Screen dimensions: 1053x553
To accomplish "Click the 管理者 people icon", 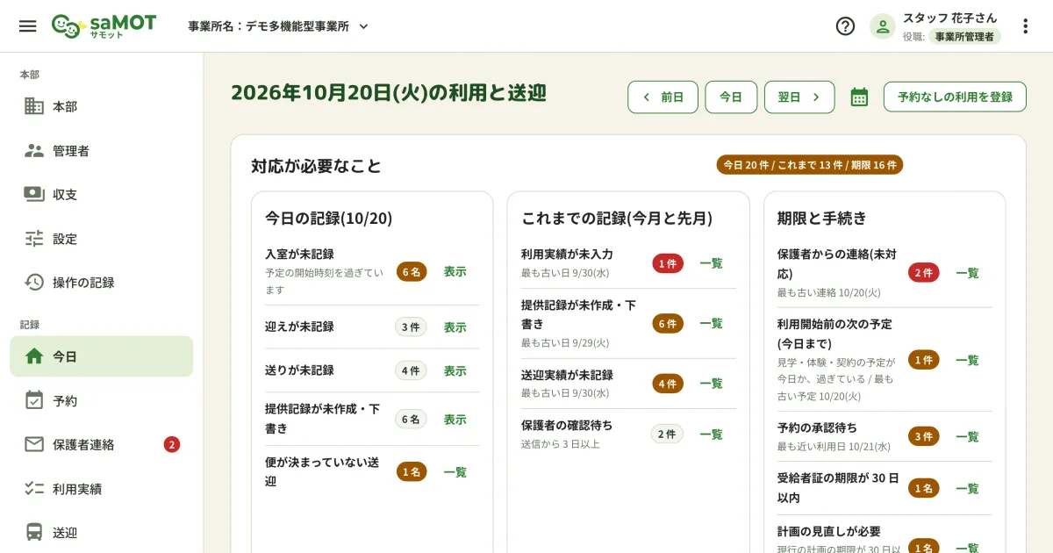I will click(34, 150).
